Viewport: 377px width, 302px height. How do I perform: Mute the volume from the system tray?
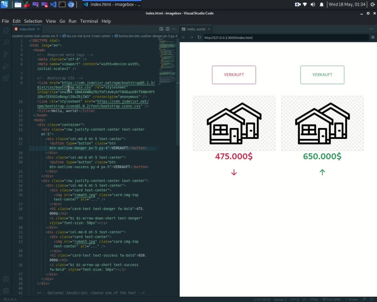[x=314, y=5]
